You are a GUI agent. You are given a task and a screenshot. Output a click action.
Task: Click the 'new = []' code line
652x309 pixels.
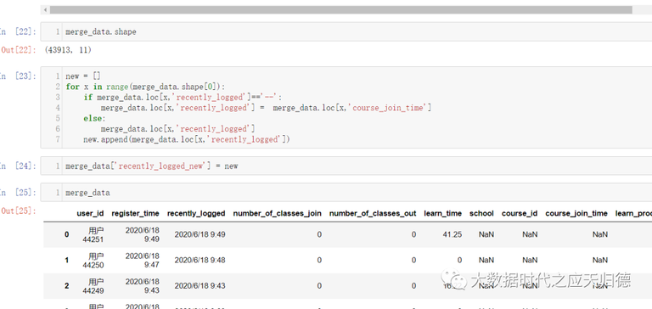(x=82, y=76)
